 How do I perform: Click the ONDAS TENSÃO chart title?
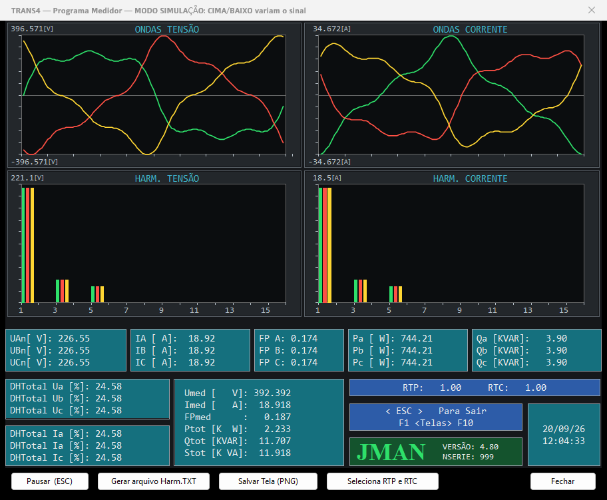167,29
